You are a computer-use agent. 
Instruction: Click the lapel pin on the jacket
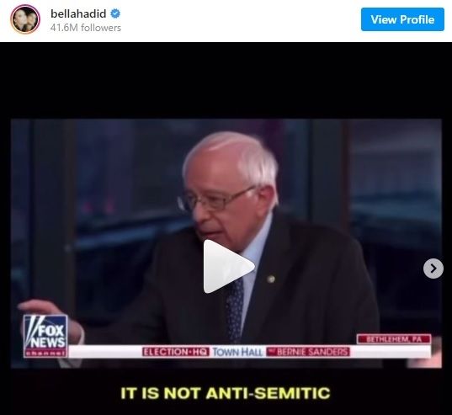pos(271,279)
